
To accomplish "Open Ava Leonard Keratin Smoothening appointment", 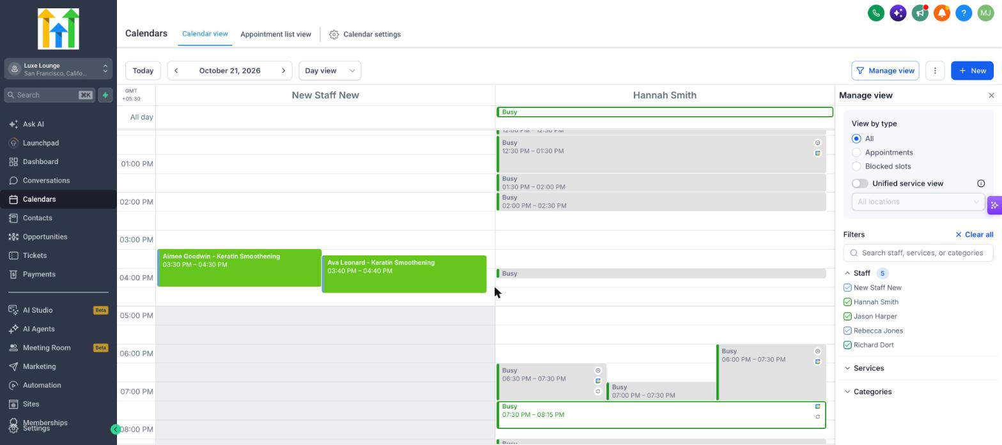I will [404, 275].
